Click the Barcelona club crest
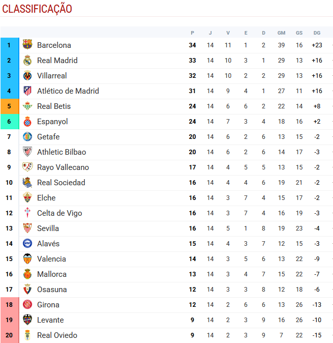 point(27,45)
